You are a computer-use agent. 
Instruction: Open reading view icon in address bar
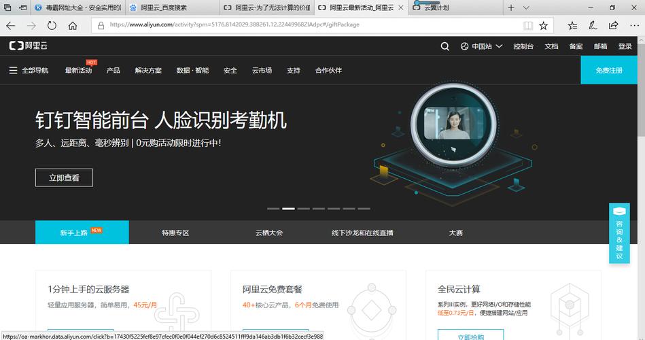528,26
